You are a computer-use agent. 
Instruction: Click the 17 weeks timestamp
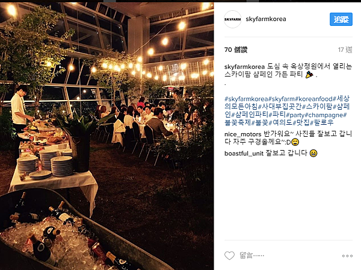coord(345,50)
